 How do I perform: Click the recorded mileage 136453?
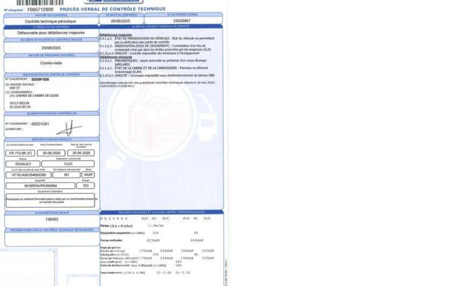(x=52, y=220)
